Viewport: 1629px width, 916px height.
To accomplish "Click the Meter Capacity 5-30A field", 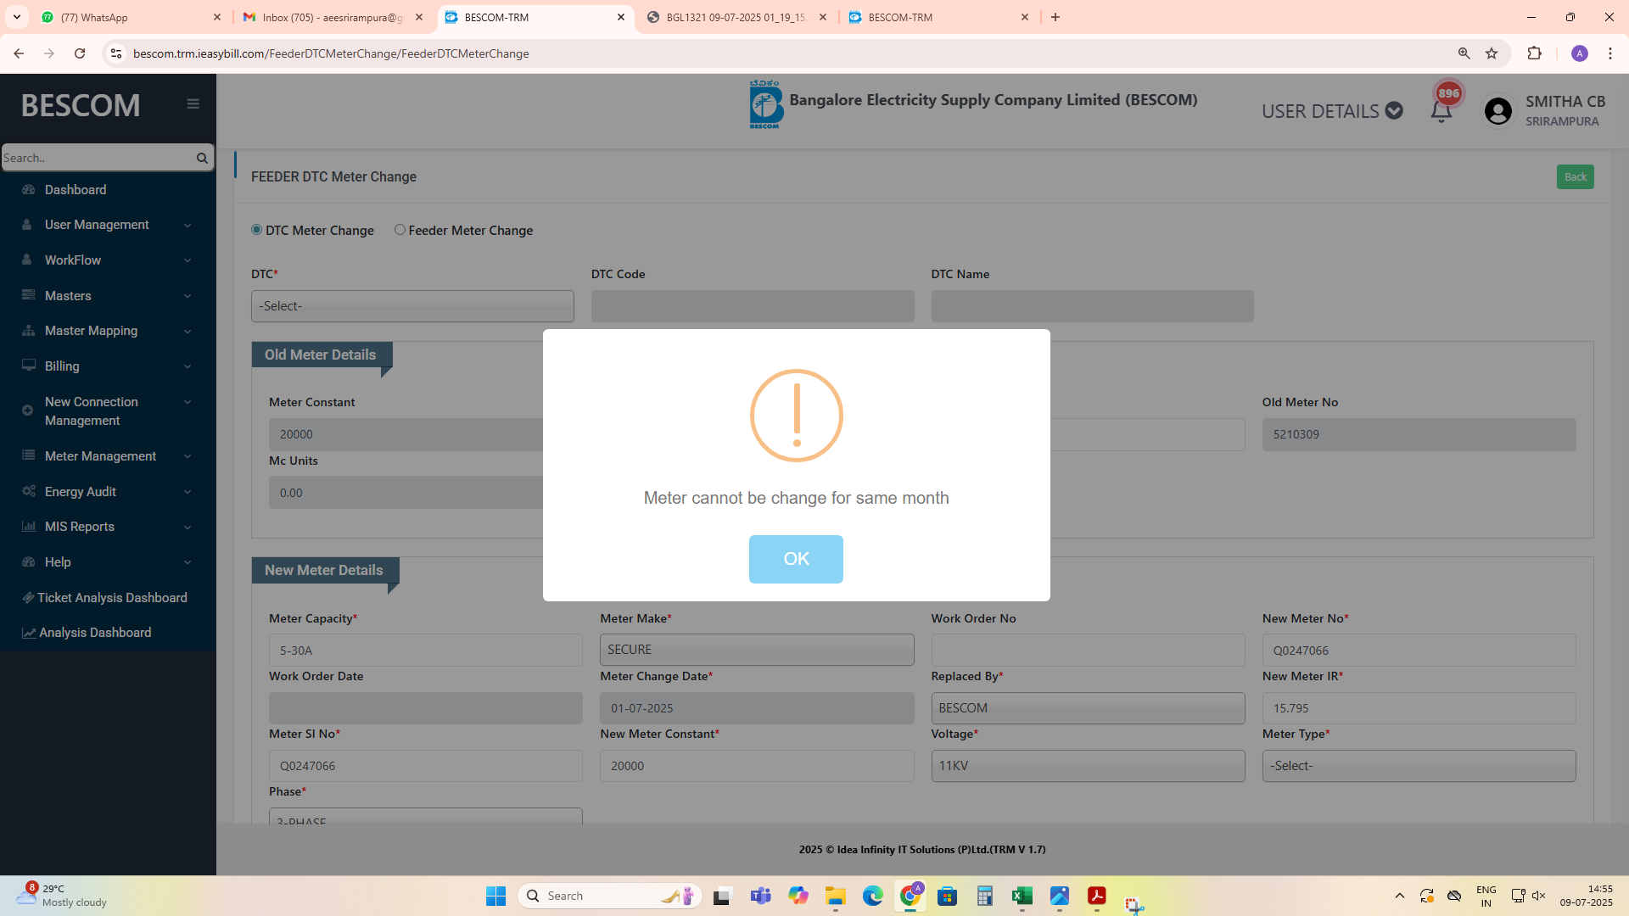I will tap(426, 651).
